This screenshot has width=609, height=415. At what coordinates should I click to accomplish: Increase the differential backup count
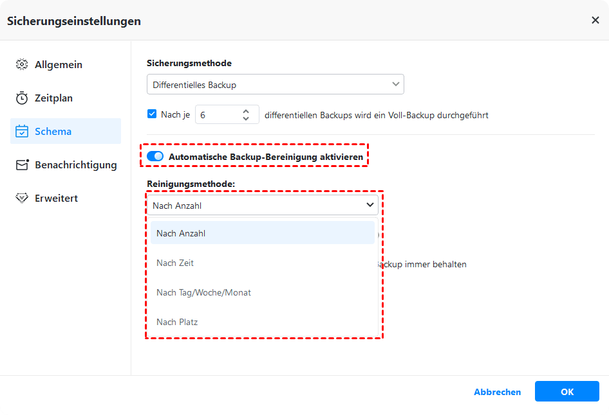pyautogui.click(x=246, y=111)
